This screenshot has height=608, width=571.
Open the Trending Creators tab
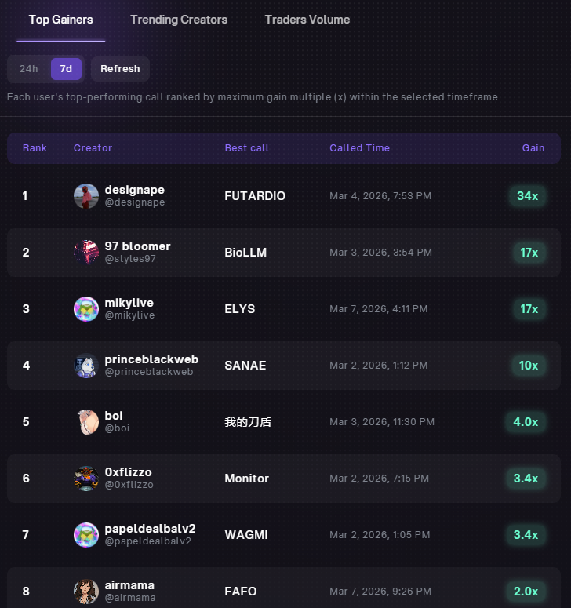(179, 20)
